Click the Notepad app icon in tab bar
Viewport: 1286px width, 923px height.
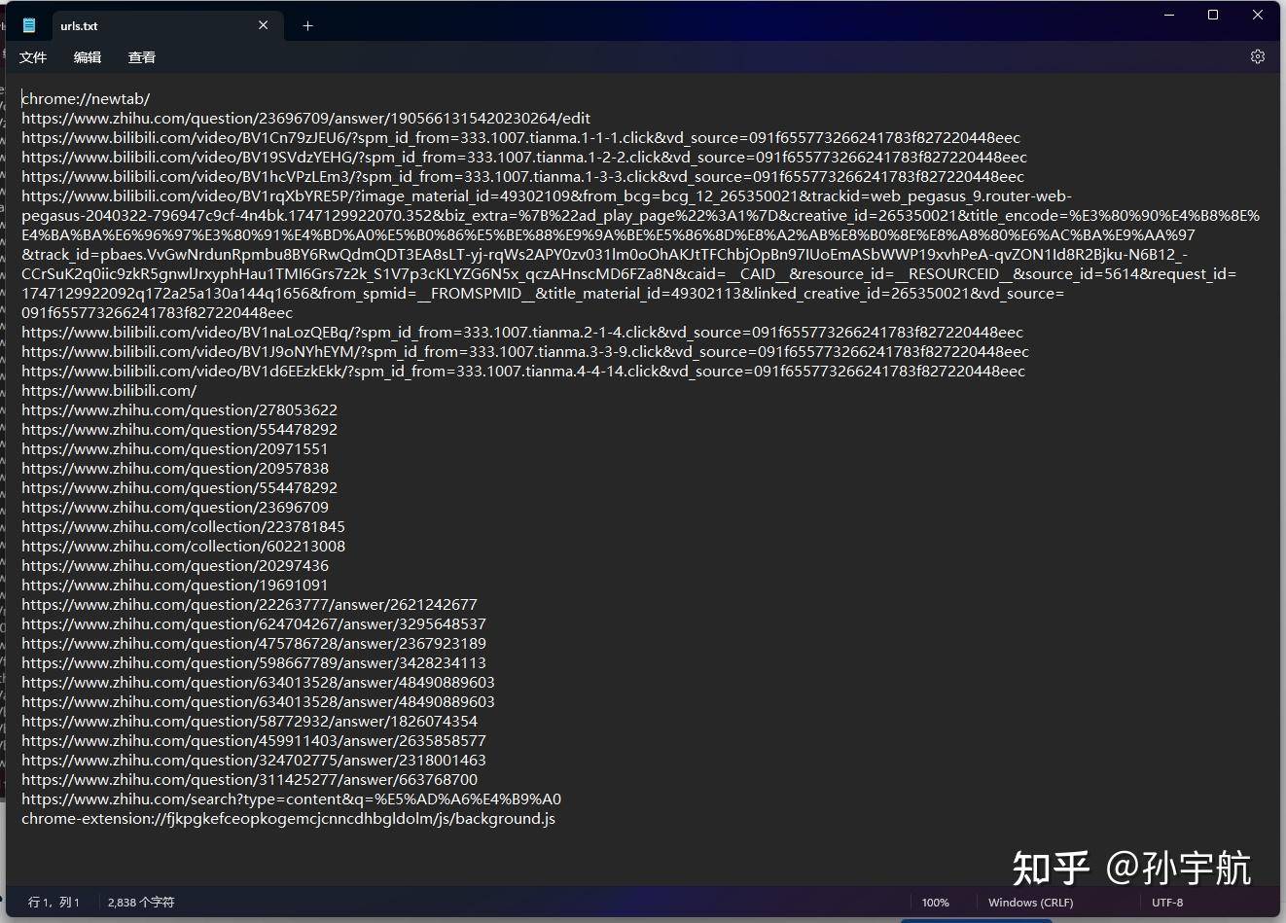pos(29,26)
